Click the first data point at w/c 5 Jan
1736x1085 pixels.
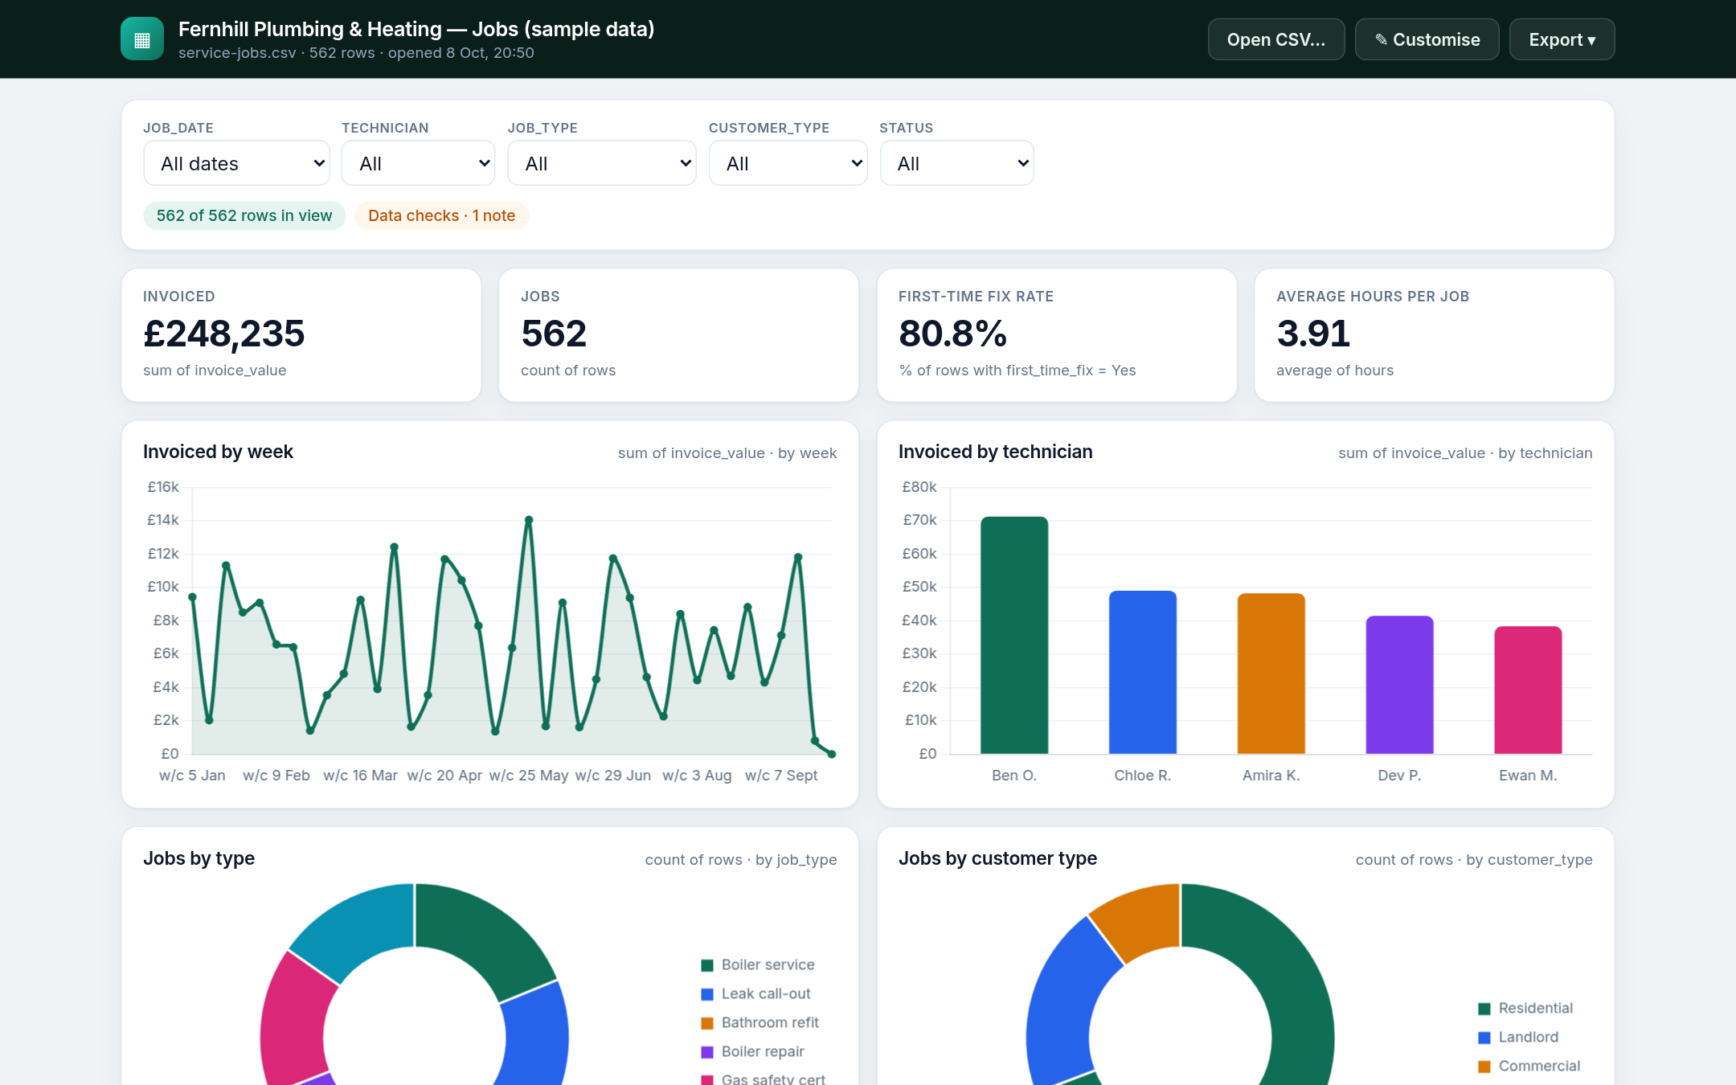[x=192, y=597]
